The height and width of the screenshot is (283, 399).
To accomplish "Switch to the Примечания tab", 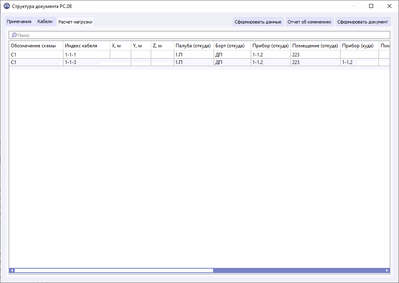I will [x=18, y=22].
